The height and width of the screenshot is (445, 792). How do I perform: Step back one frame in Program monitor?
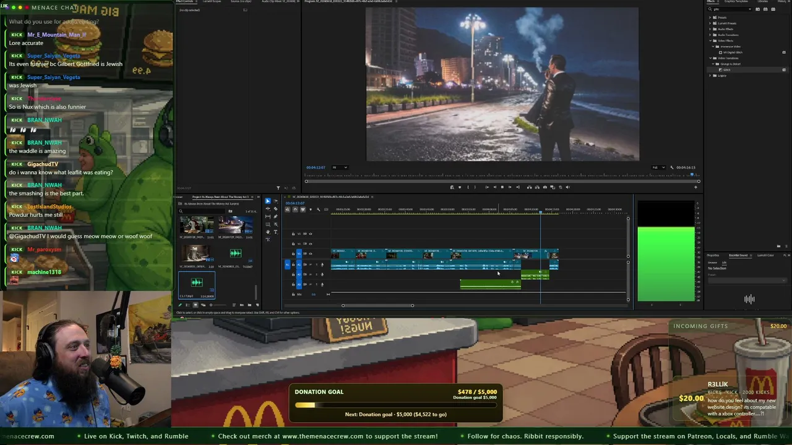[494, 187]
